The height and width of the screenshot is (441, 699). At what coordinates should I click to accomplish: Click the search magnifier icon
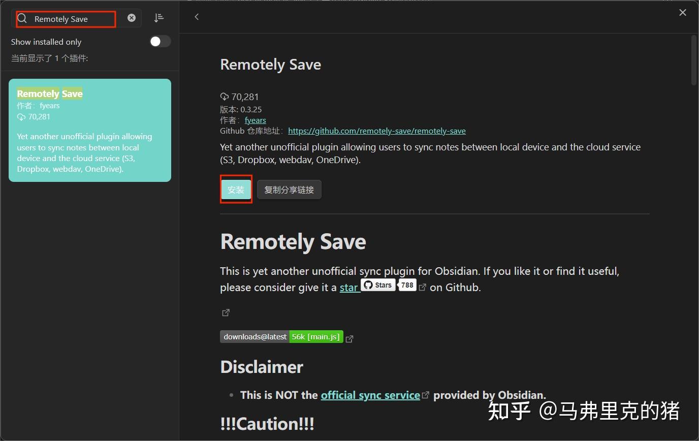click(22, 18)
